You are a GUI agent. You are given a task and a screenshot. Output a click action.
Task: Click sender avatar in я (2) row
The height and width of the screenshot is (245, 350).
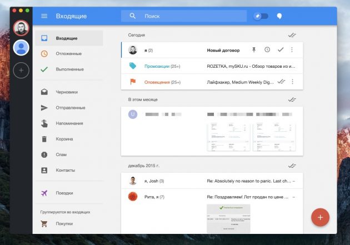click(x=133, y=50)
